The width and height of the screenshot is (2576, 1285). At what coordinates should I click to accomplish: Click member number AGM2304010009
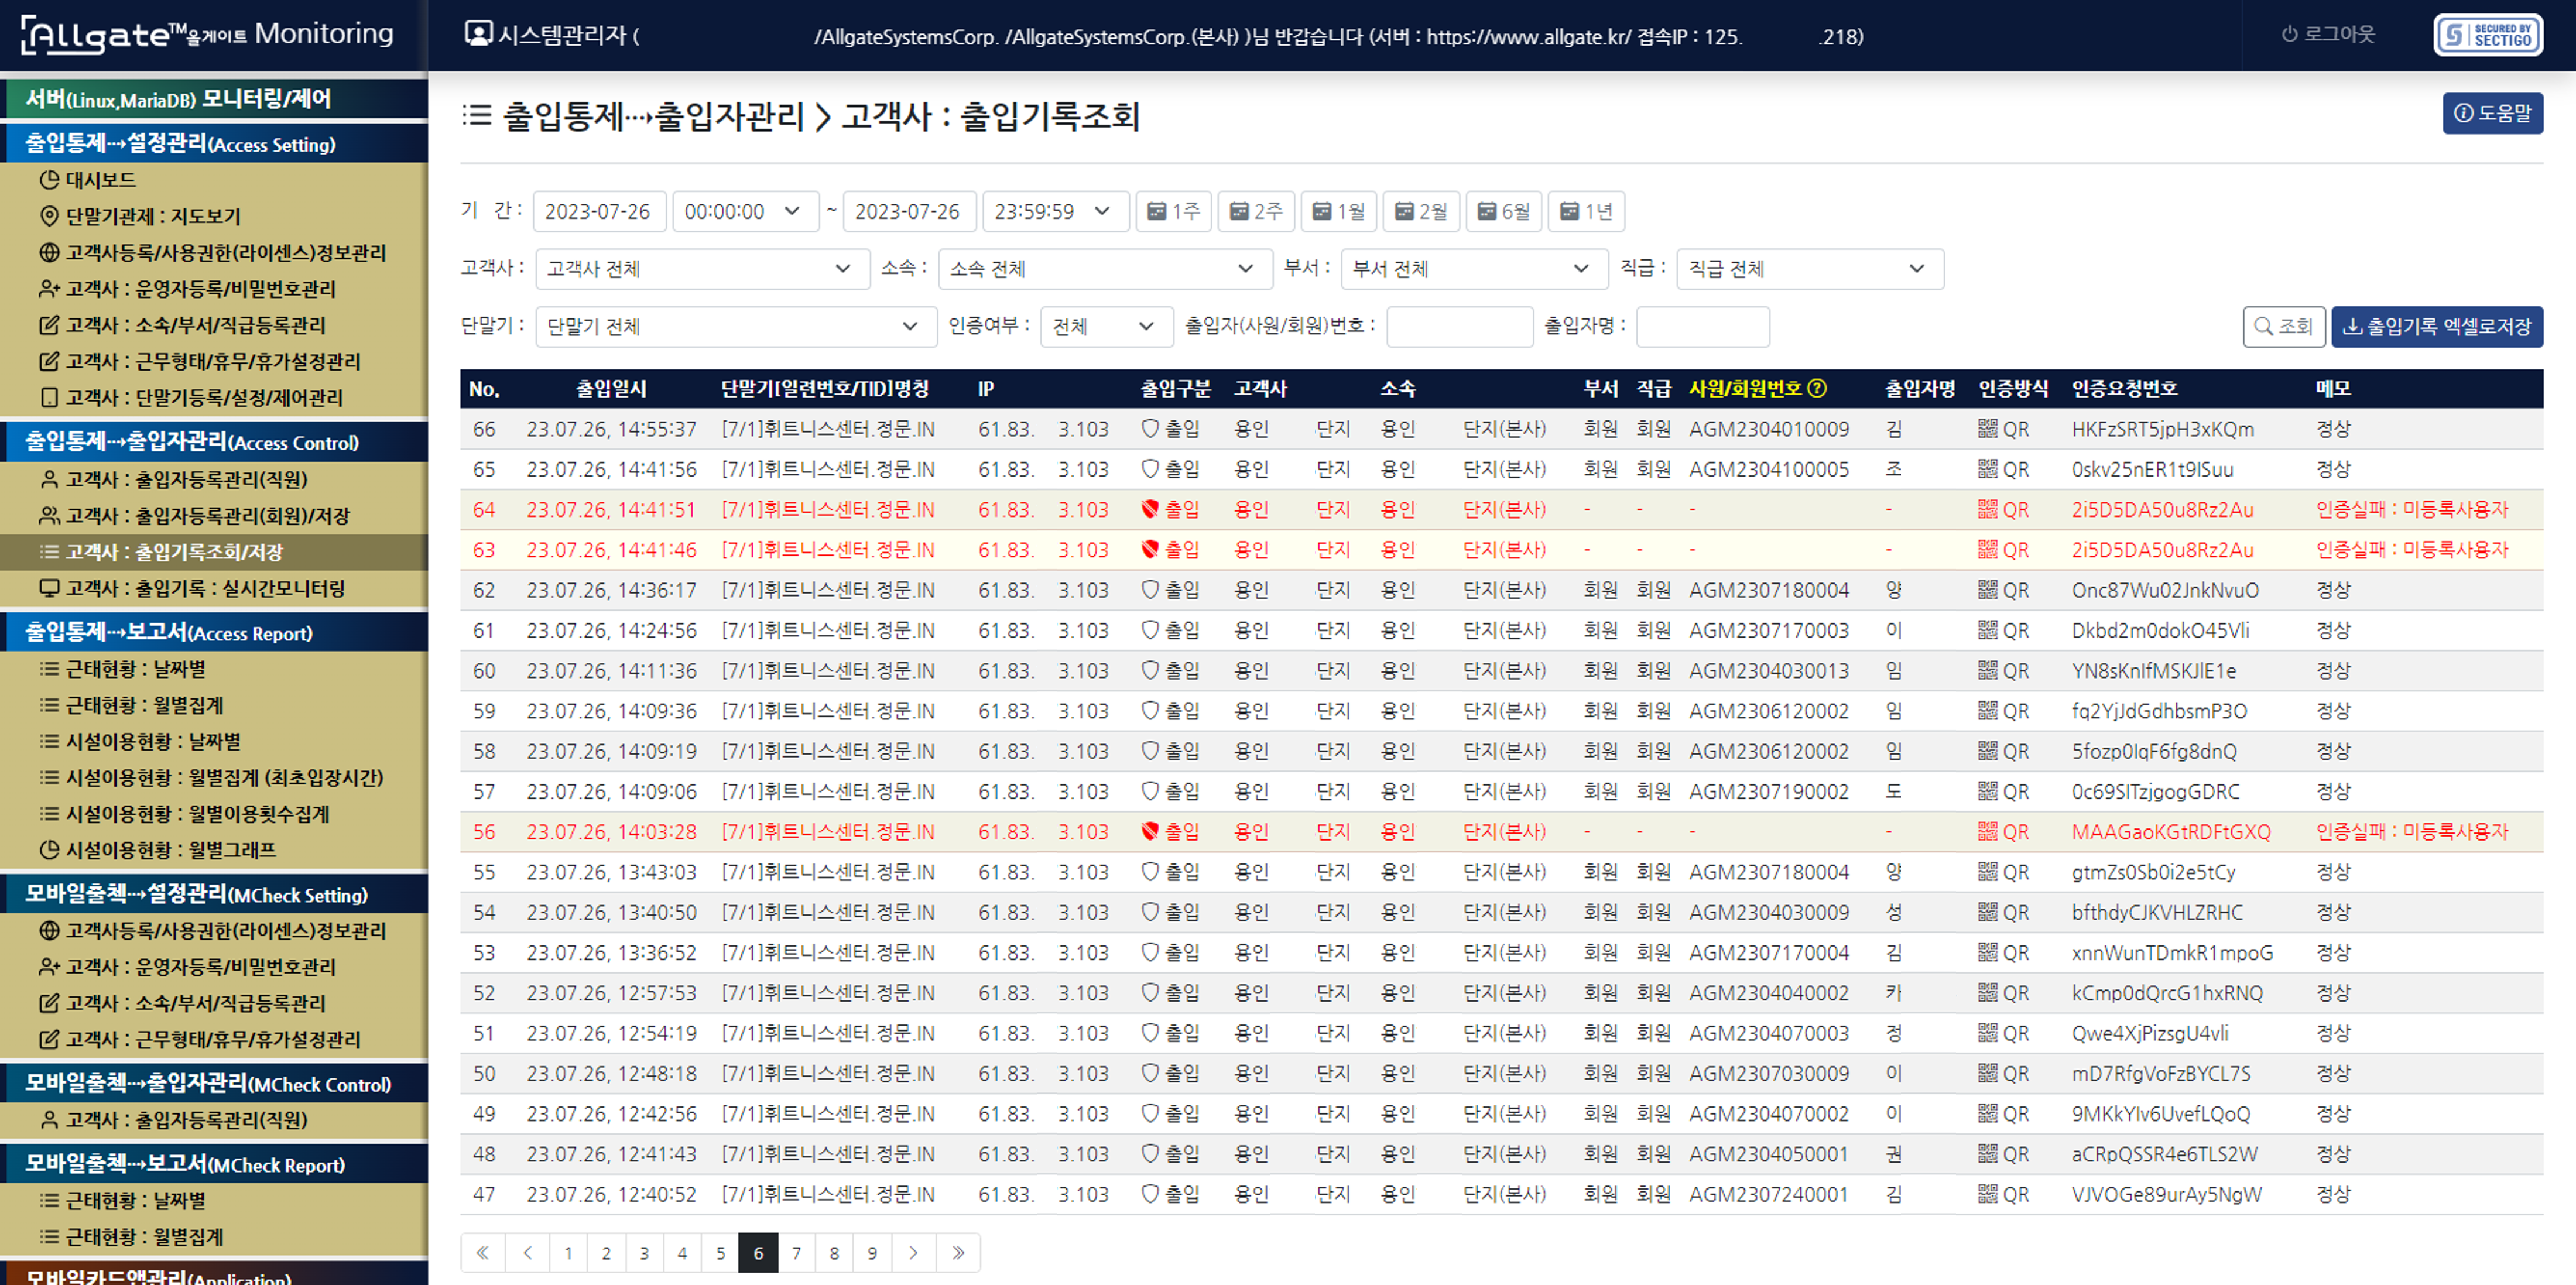pyautogui.click(x=1769, y=429)
